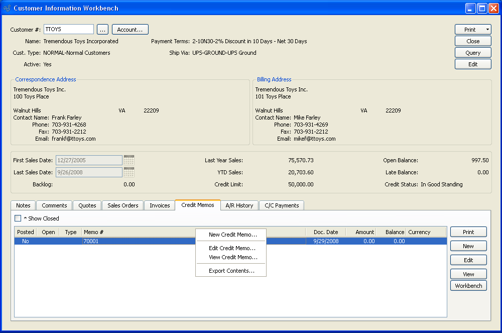
Task: Choose New Credit Memo from context menu
Action: click(232, 235)
